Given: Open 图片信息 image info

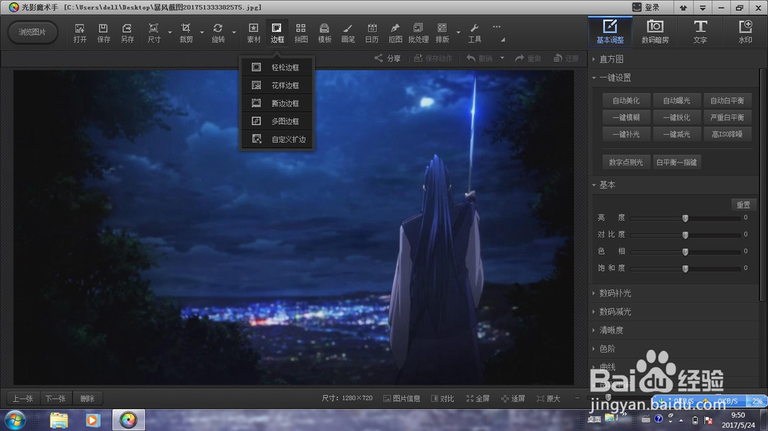Looking at the screenshot, I should (x=402, y=399).
